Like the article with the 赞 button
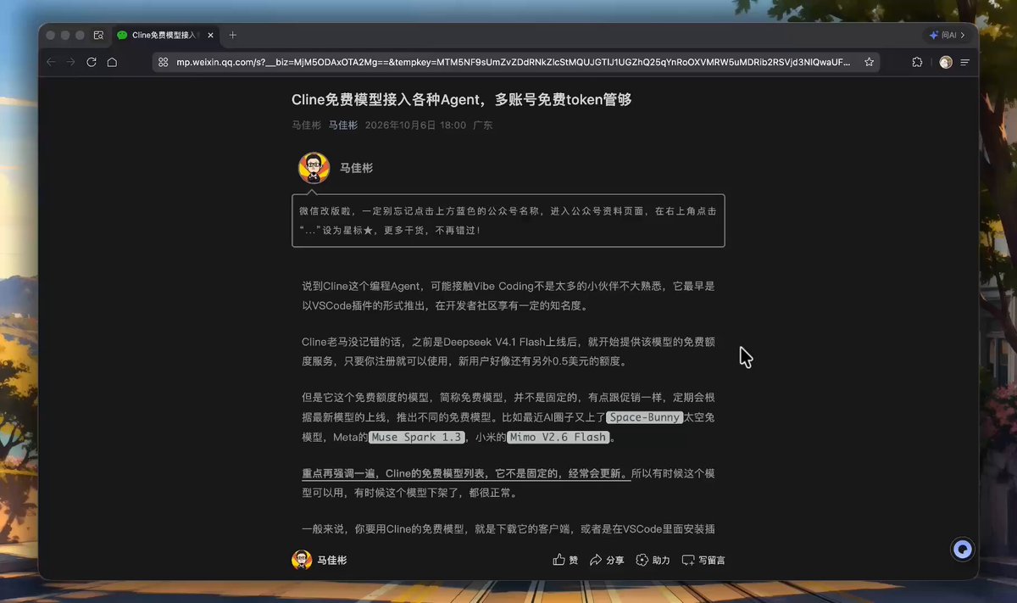 click(x=565, y=560)
